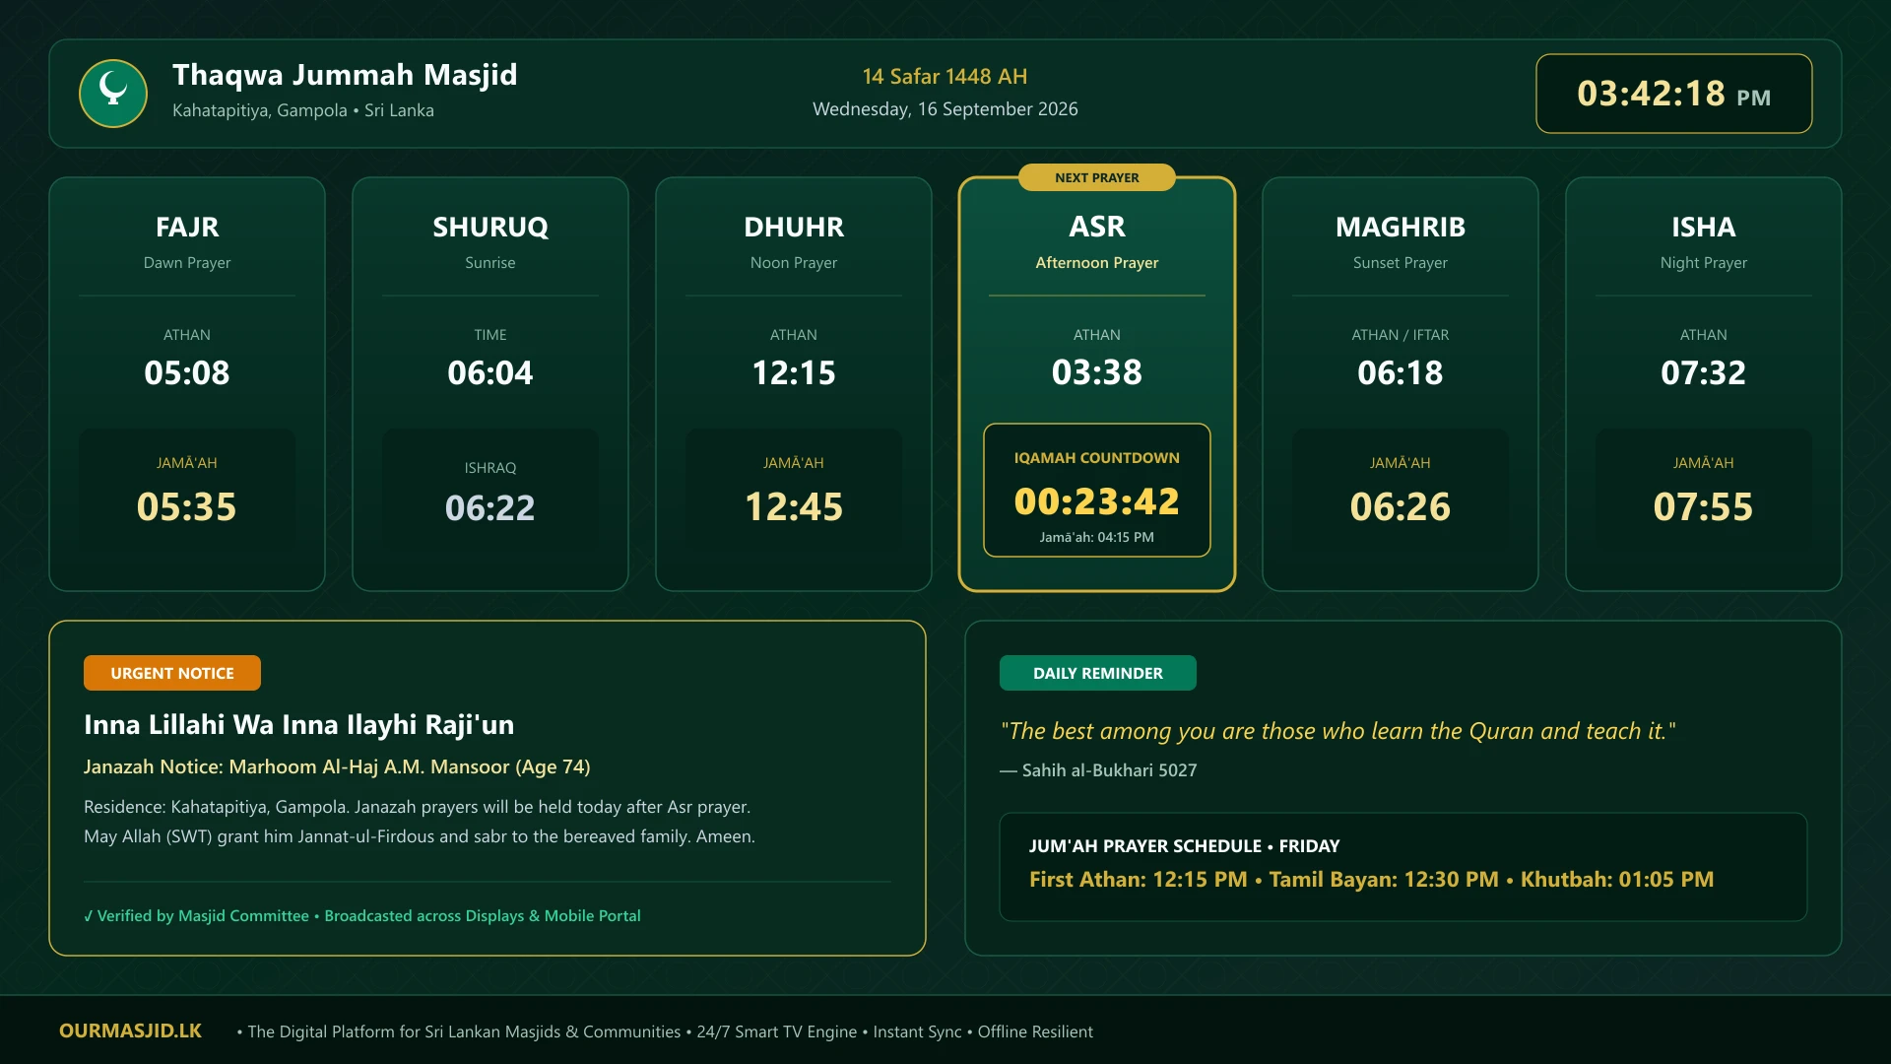The width and height of the screenshot is (1891, 1064).
Task: Click Fajr athan time 05:08
Action: tap(187, 372)
